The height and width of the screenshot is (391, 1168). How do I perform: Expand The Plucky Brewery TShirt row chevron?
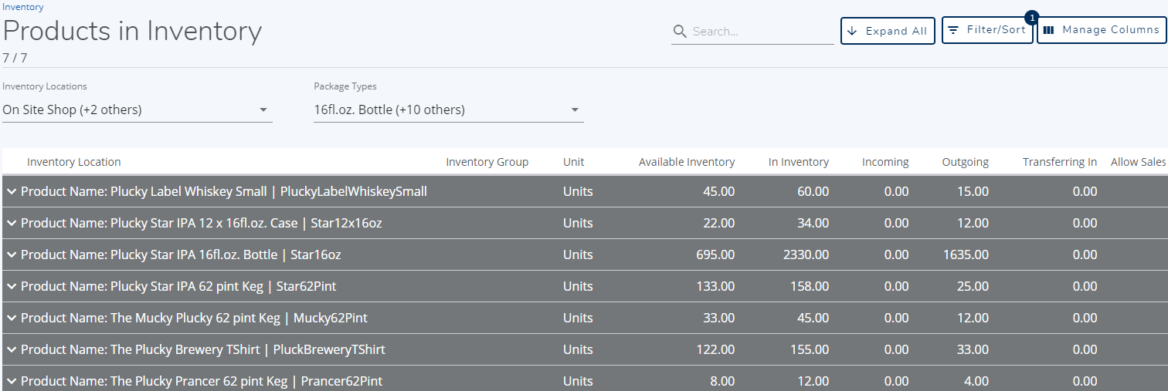point(12,349)
